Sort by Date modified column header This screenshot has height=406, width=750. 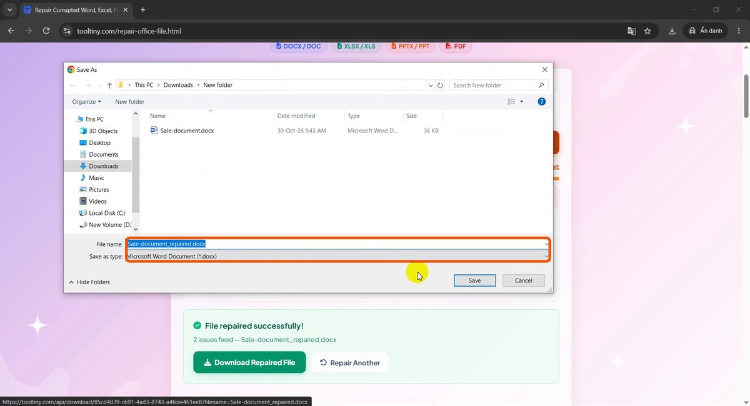(310, 116)
